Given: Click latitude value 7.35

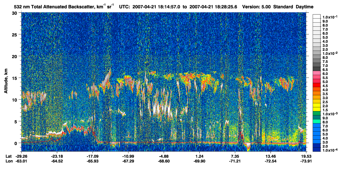Looking at the screenshot, I should [235, 156].
